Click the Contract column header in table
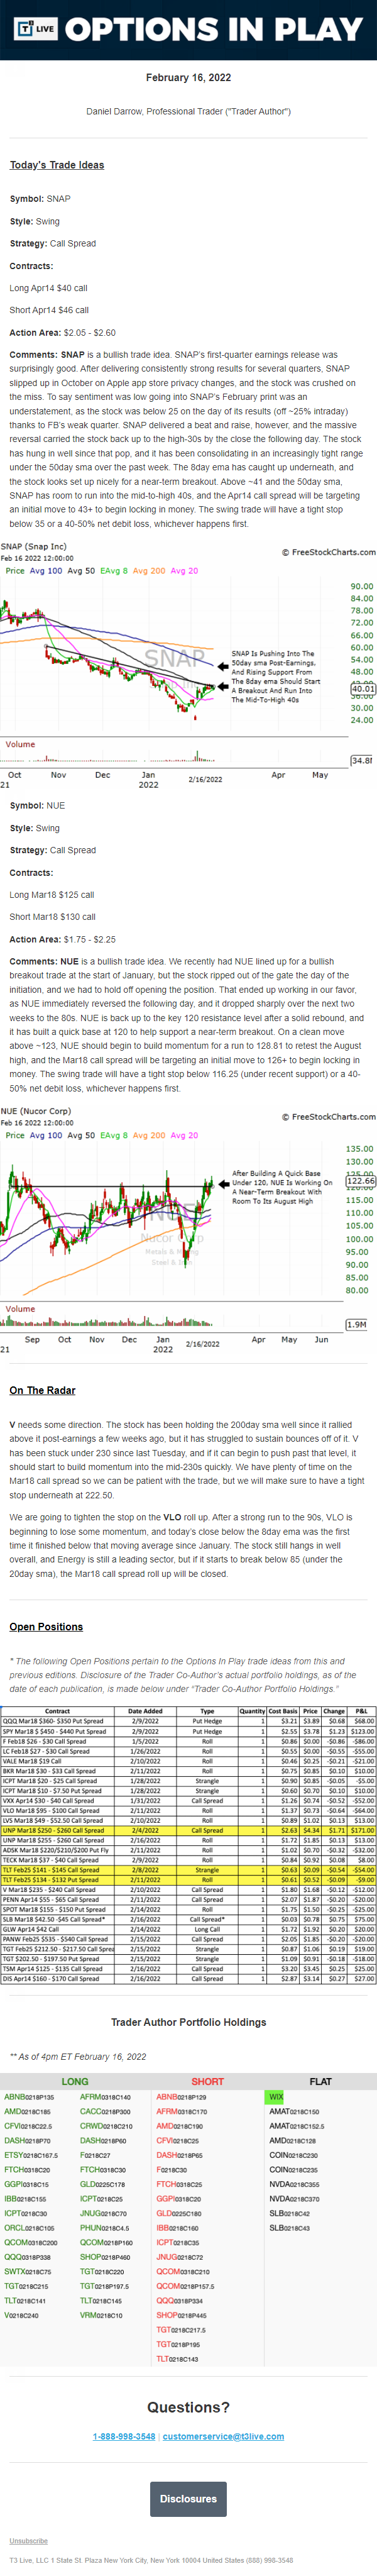This screenshot has width=377, height=2576. click(58, 1711)
